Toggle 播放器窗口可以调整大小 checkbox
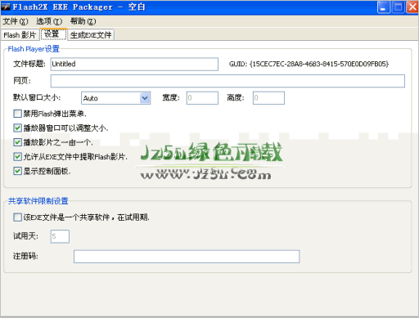Screen dimensions: 419x318 [17, 128]
